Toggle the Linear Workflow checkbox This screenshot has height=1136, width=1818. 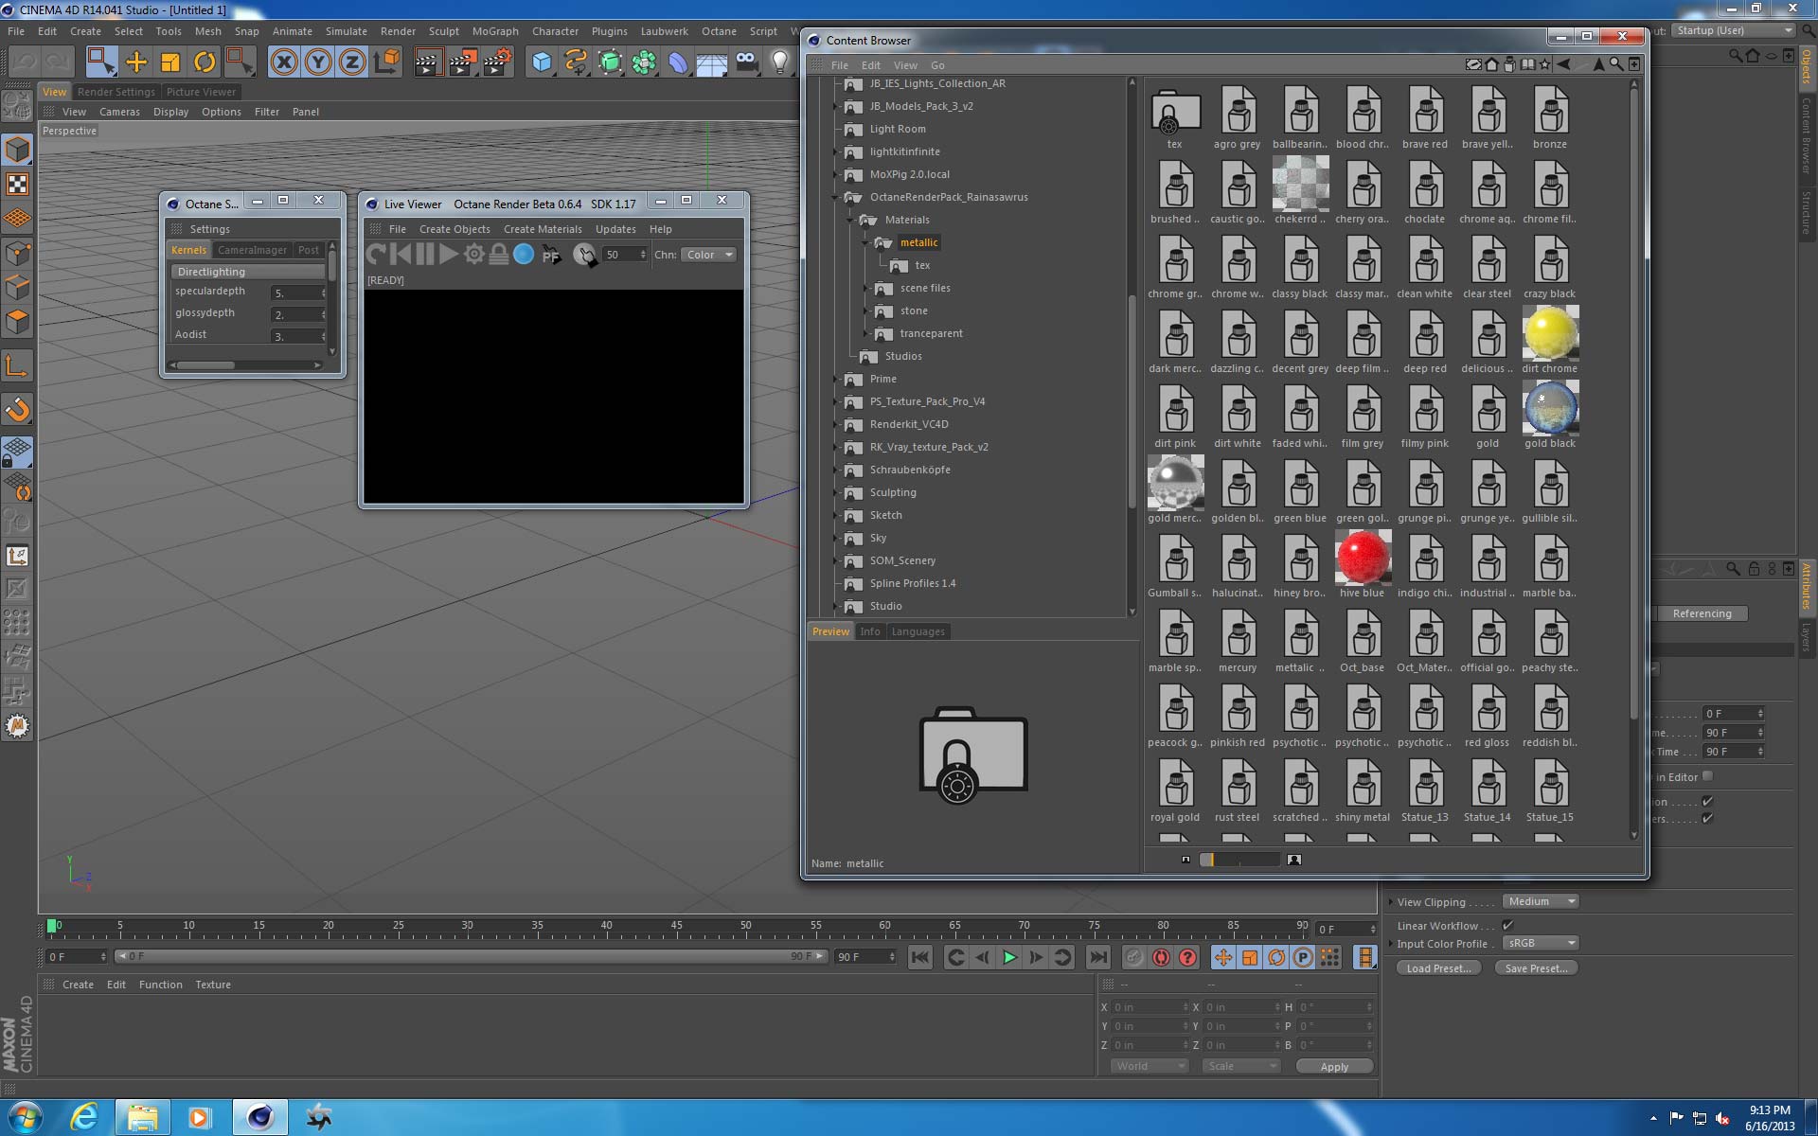click(x=1507, y=926)
